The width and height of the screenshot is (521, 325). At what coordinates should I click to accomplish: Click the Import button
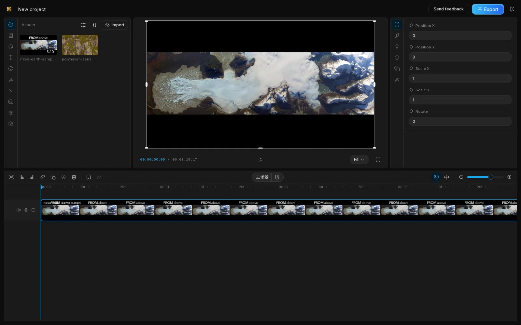pos(115,25)
